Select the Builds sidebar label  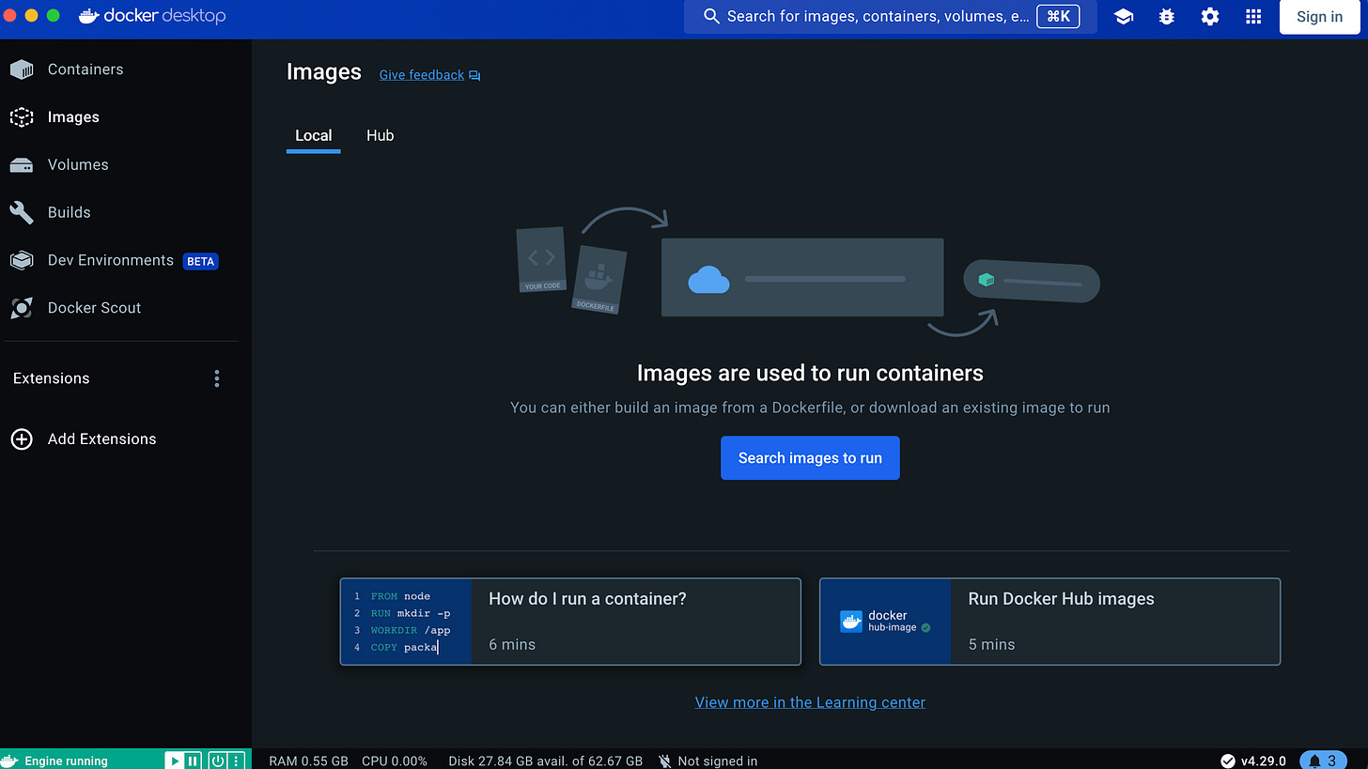pyautogui.click(x=70, y=212)
